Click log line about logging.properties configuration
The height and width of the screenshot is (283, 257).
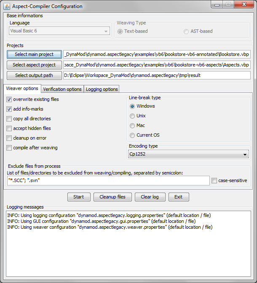[109, 215]
